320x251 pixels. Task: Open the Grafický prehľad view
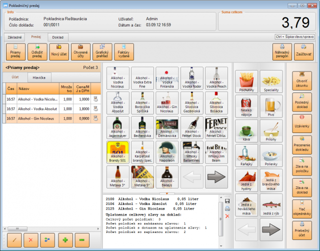click(102, 52)
